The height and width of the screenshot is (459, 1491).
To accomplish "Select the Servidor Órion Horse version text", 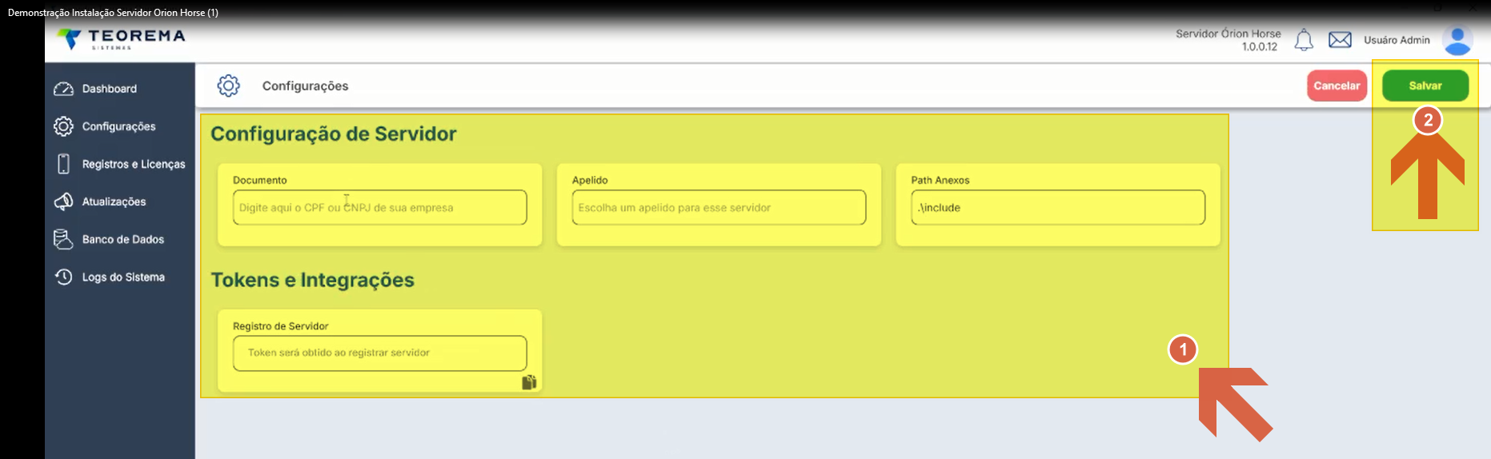I will 1228,40.
